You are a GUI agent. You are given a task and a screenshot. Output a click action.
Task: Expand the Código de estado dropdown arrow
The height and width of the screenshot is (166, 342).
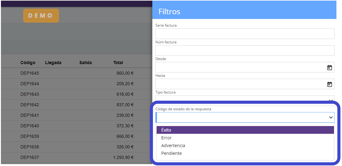tap(331, 117)
